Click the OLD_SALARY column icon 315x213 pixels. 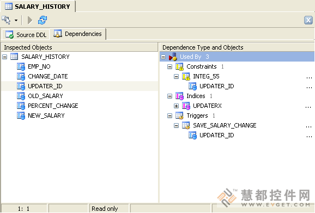[21, 96]
